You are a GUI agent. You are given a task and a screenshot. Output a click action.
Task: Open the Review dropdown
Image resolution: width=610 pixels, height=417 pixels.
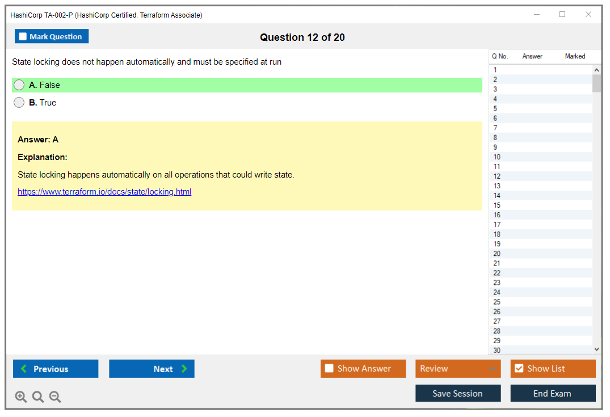(x=457, y=369)
